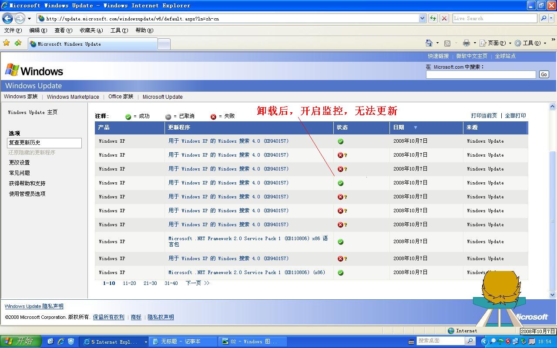Show hidden tray icons with the round arrow
This screenshot has width=557, height=348.
(483, 341)
